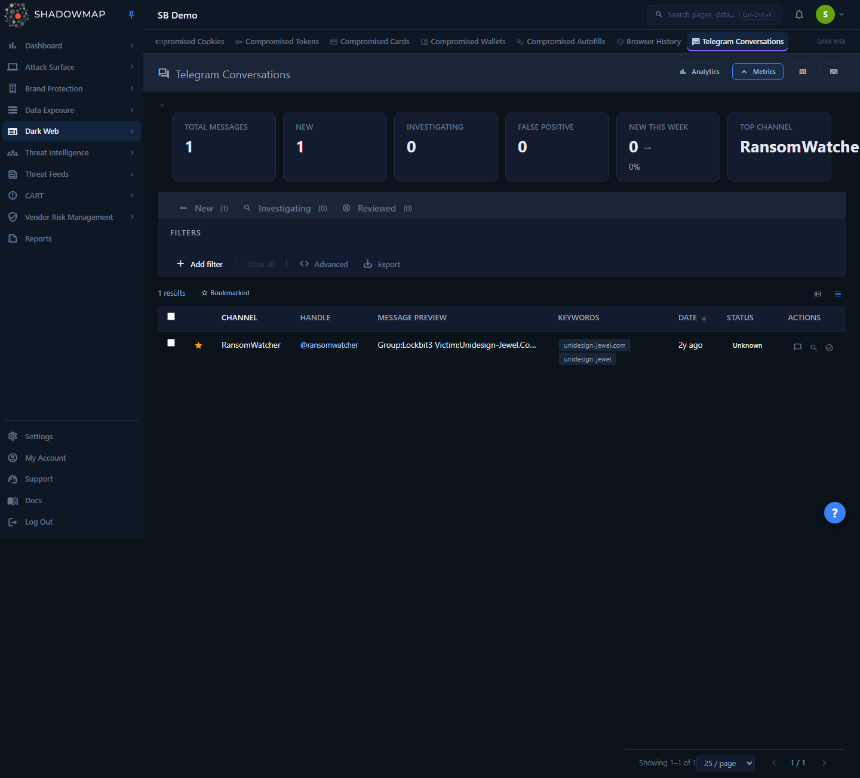Expand the Threat Intelligence chevron
Screen dimensions: 860x778
[x=132, y=153]
